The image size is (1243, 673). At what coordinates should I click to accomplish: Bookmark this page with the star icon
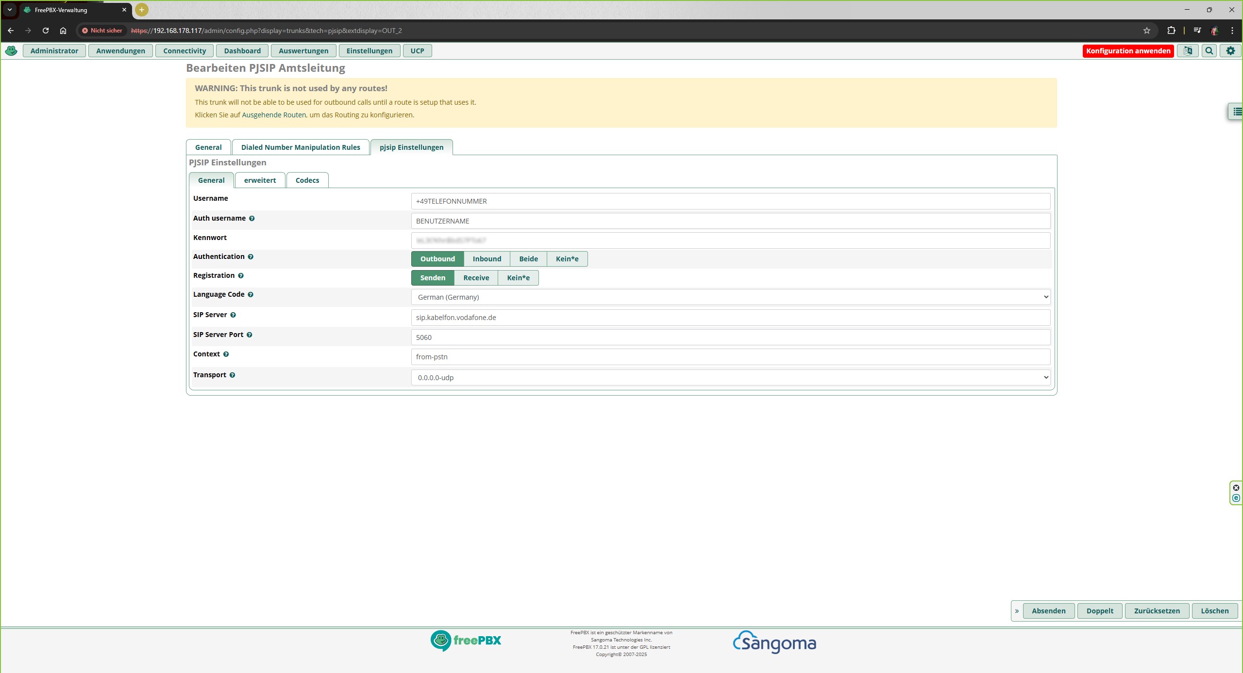click(x=1147, y=31)
